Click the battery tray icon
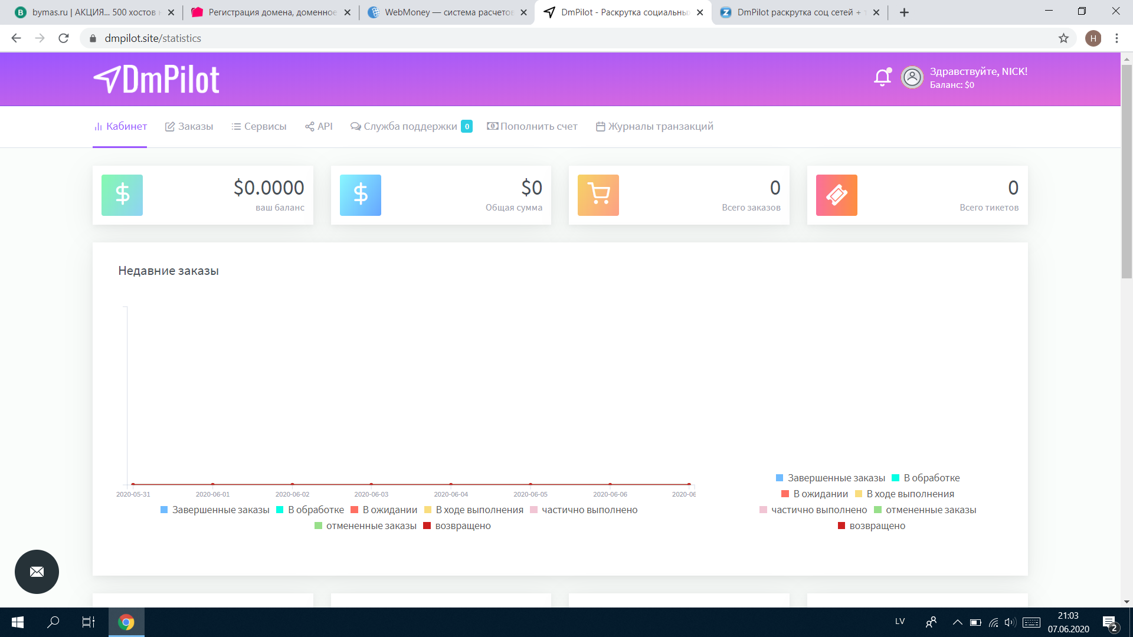The image size is (1133, 637). 975,622
